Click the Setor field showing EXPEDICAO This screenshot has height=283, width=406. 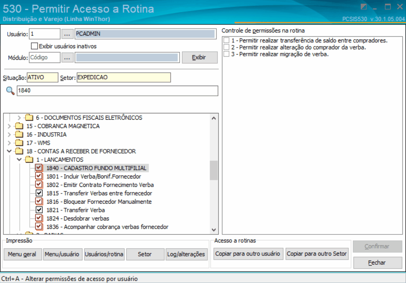coord(124,78)
